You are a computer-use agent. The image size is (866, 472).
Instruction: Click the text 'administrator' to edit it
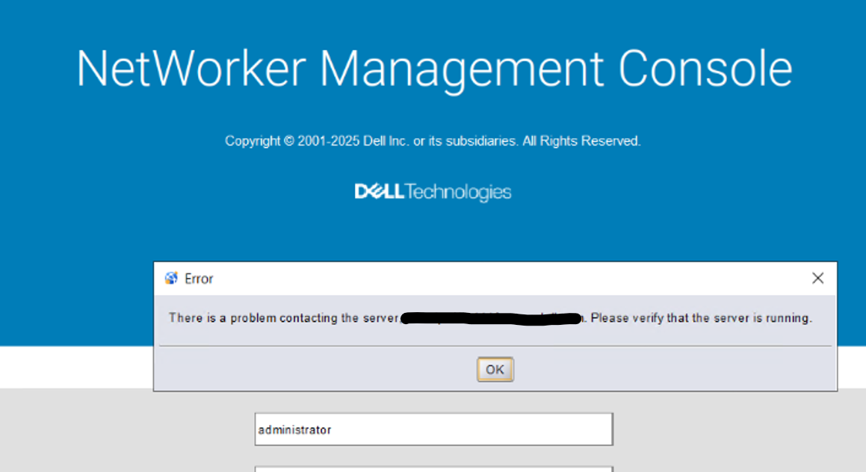pyautogui.click(x=294, y=429)
